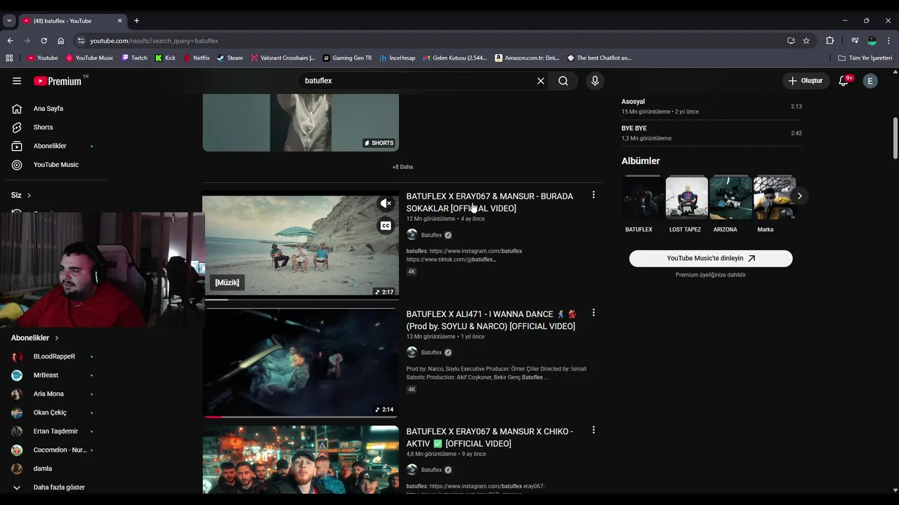Click the Oluştur create button

805,81
